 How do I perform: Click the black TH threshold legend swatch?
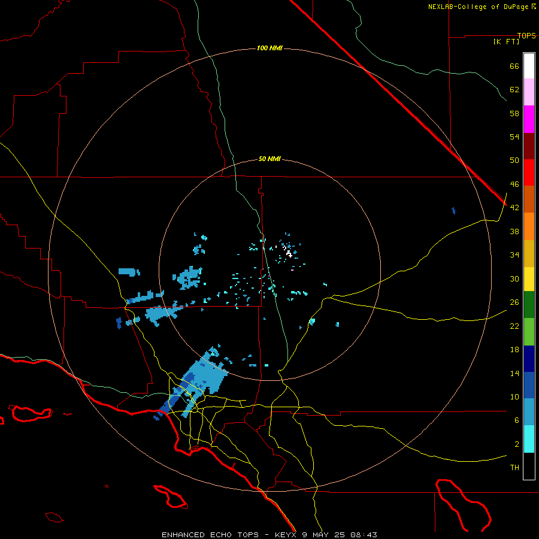[529, 466]
